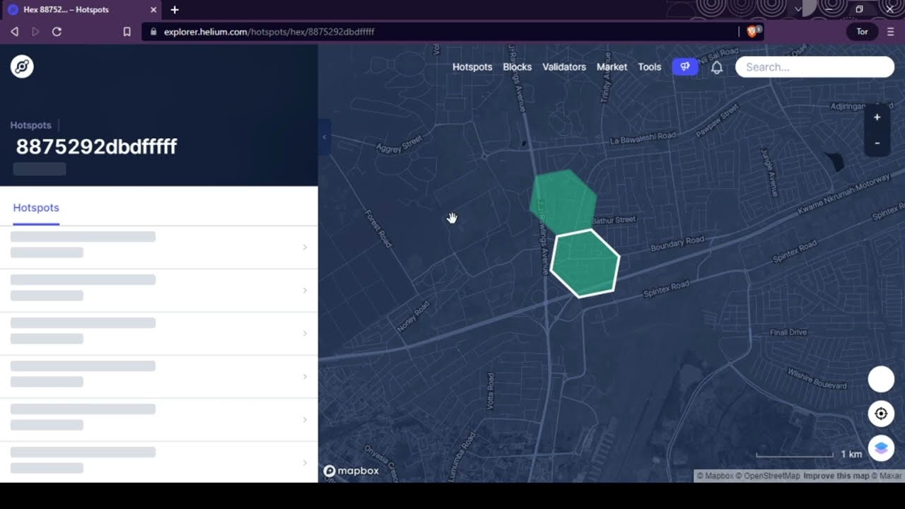Bookmark this page icon

[127, 32]
